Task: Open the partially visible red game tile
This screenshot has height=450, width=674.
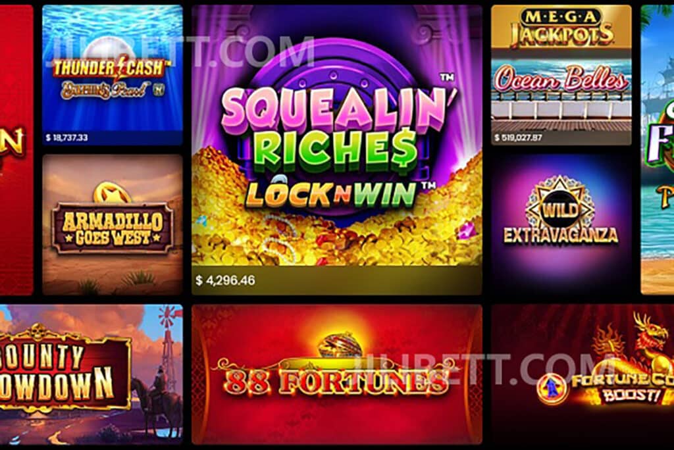Action: tap(16, 150)
